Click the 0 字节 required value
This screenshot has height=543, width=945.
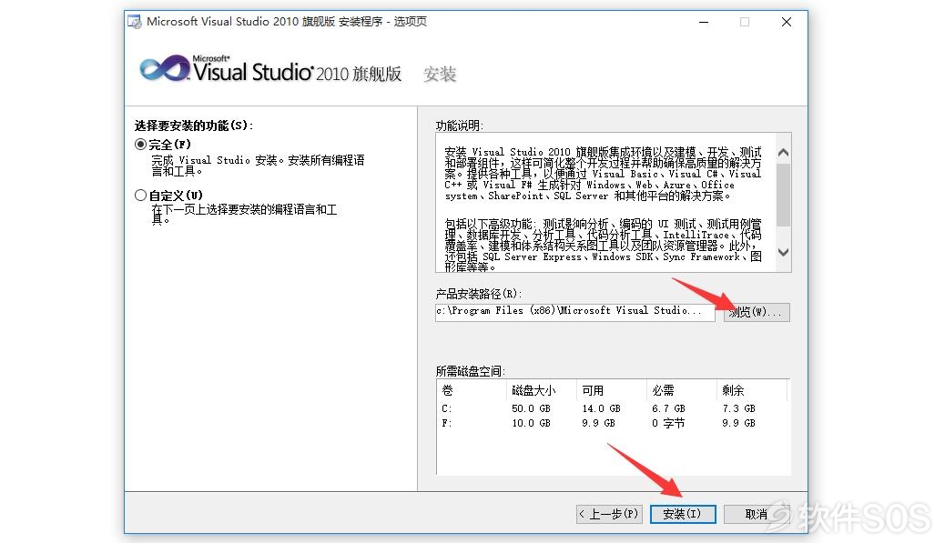click(668, 423)
